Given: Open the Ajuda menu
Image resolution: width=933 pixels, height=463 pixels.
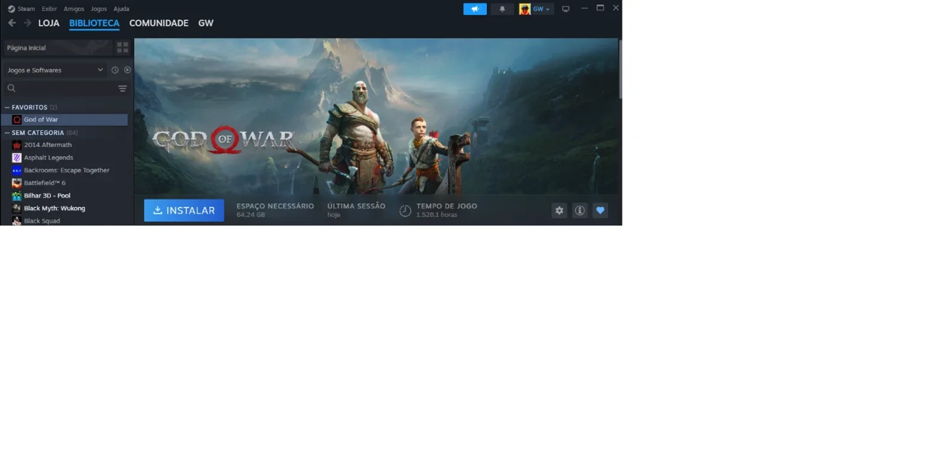Looking at the screenshot, I should pos(121,9).
